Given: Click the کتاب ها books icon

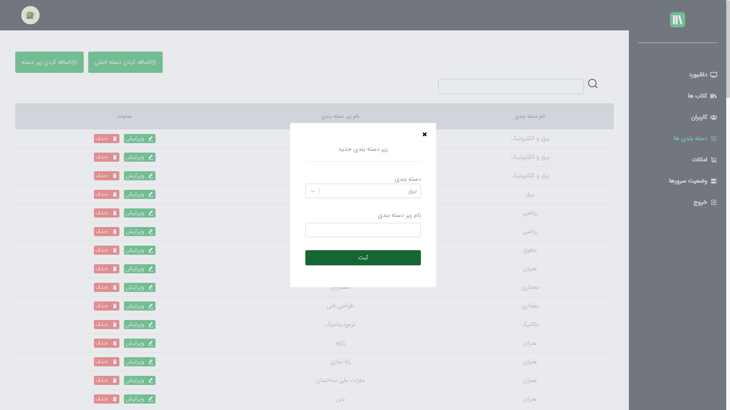Looking at the screenshot, I should coord(713,96).
